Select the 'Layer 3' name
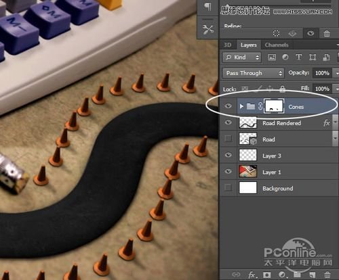Screen dimensions: 339x280 click(272, 156)
